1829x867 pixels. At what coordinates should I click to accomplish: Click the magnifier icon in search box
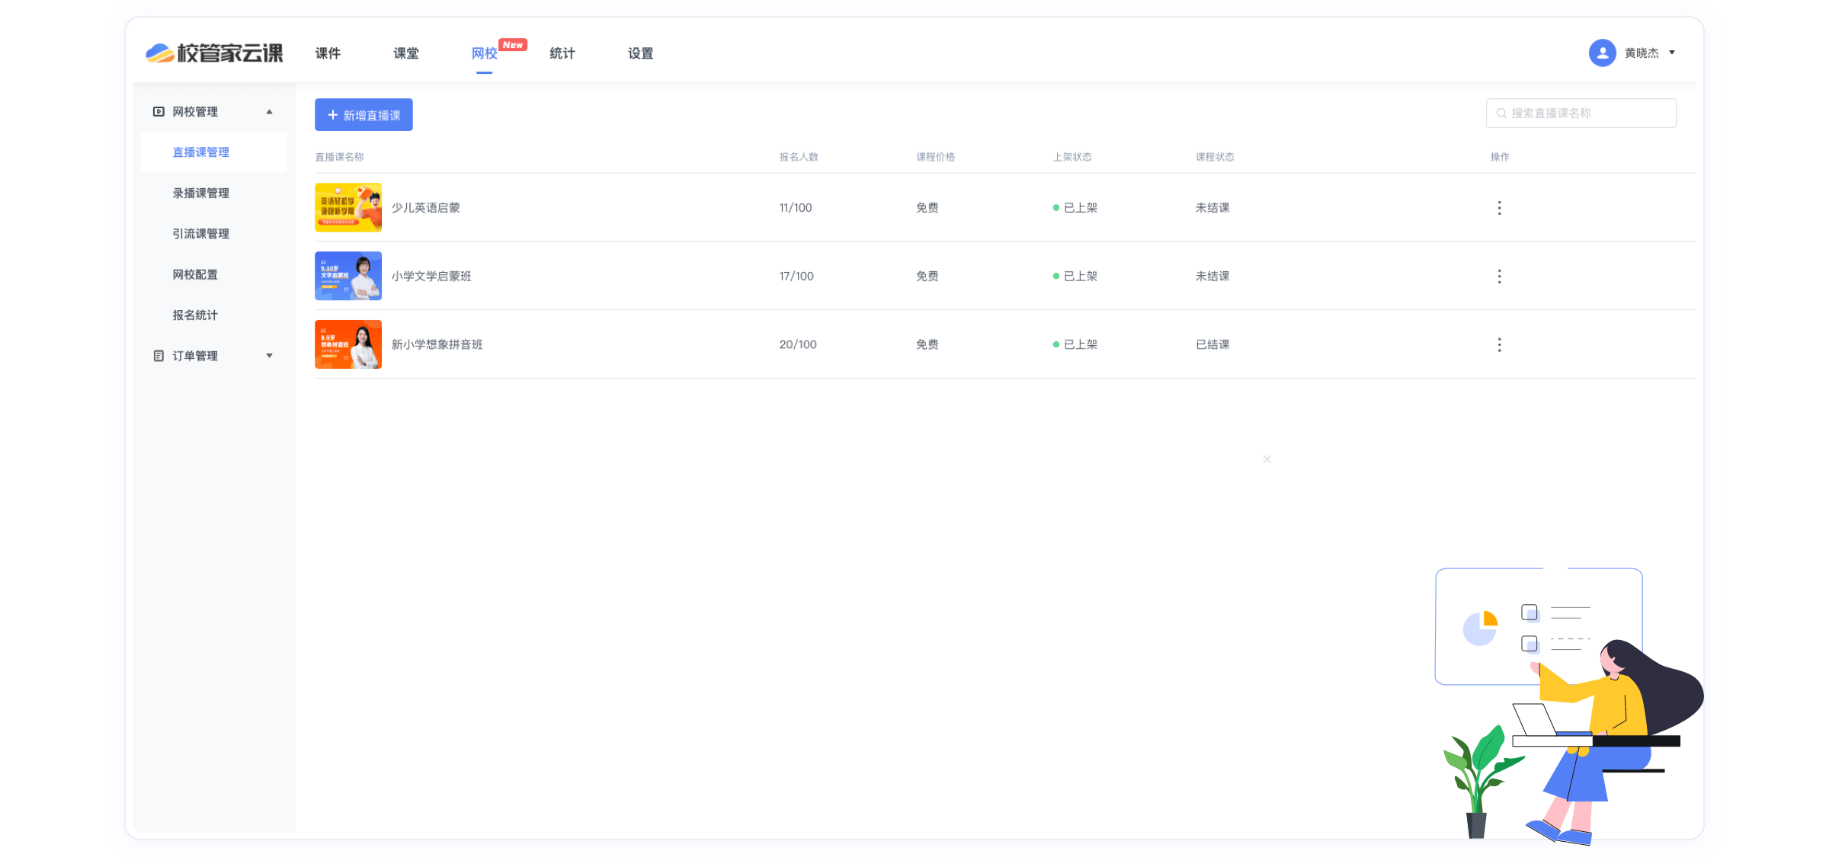[x=1501, y=113]
